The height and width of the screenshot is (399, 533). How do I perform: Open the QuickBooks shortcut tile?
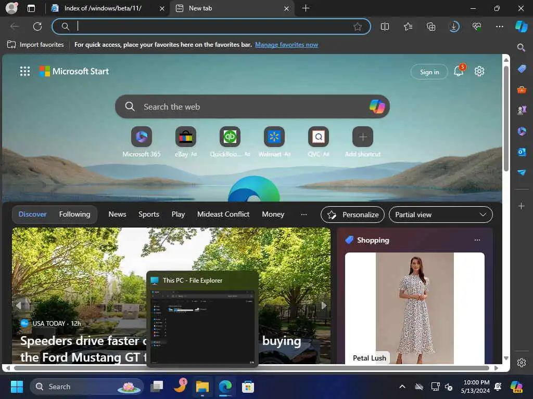[x=230, y=137]
